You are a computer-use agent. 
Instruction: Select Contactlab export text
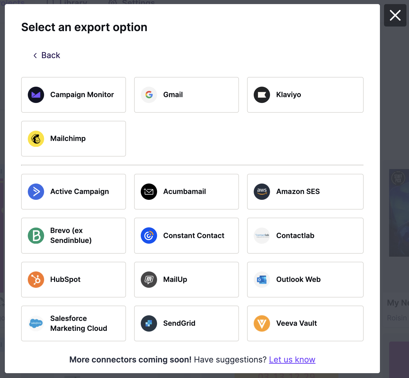click(x=295, y=236)
